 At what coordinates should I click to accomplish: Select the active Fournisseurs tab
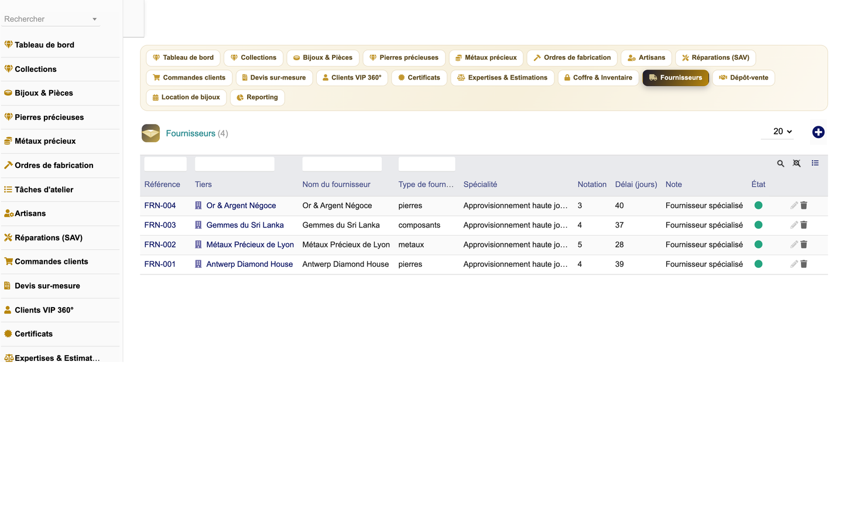(676, 78)
